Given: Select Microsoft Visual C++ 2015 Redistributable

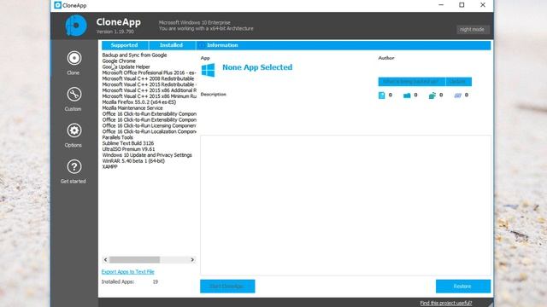Looking at the screenshot, I should [x=149, y=84].
